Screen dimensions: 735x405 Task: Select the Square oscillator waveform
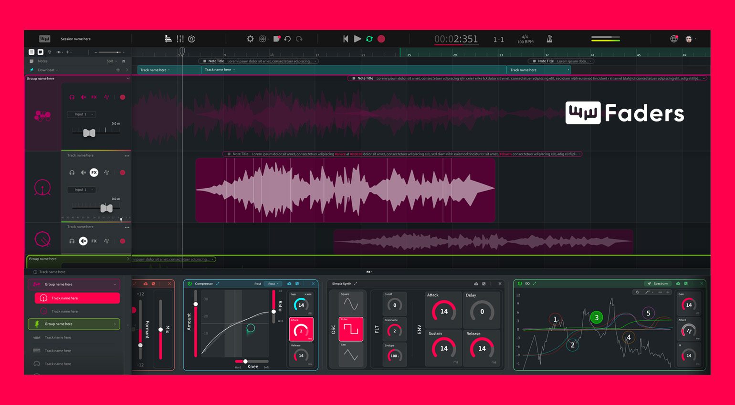click(x=351, y=304)
